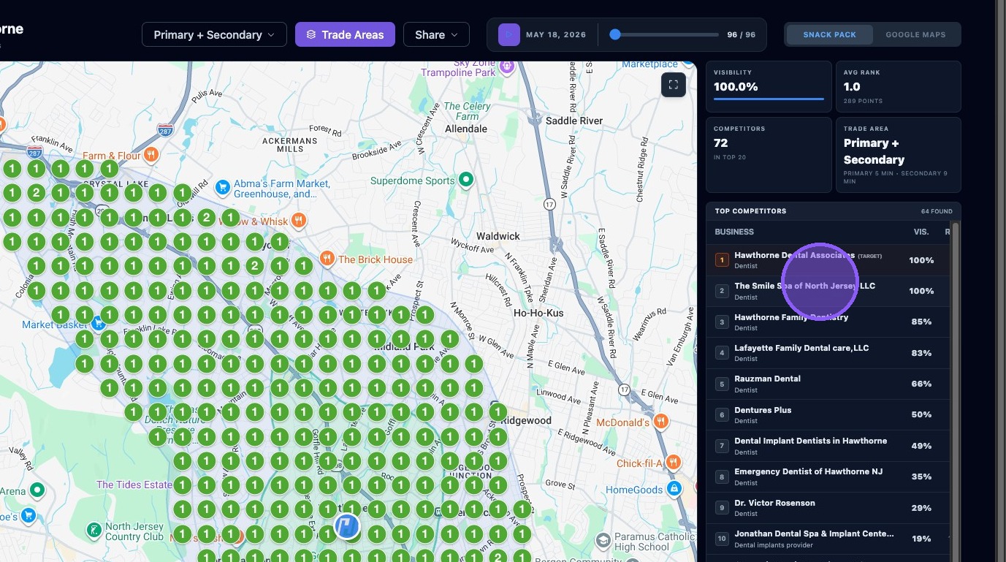Click the 96 / 96 frame counter
1006x562 pixels.
(x=742, y=34)
